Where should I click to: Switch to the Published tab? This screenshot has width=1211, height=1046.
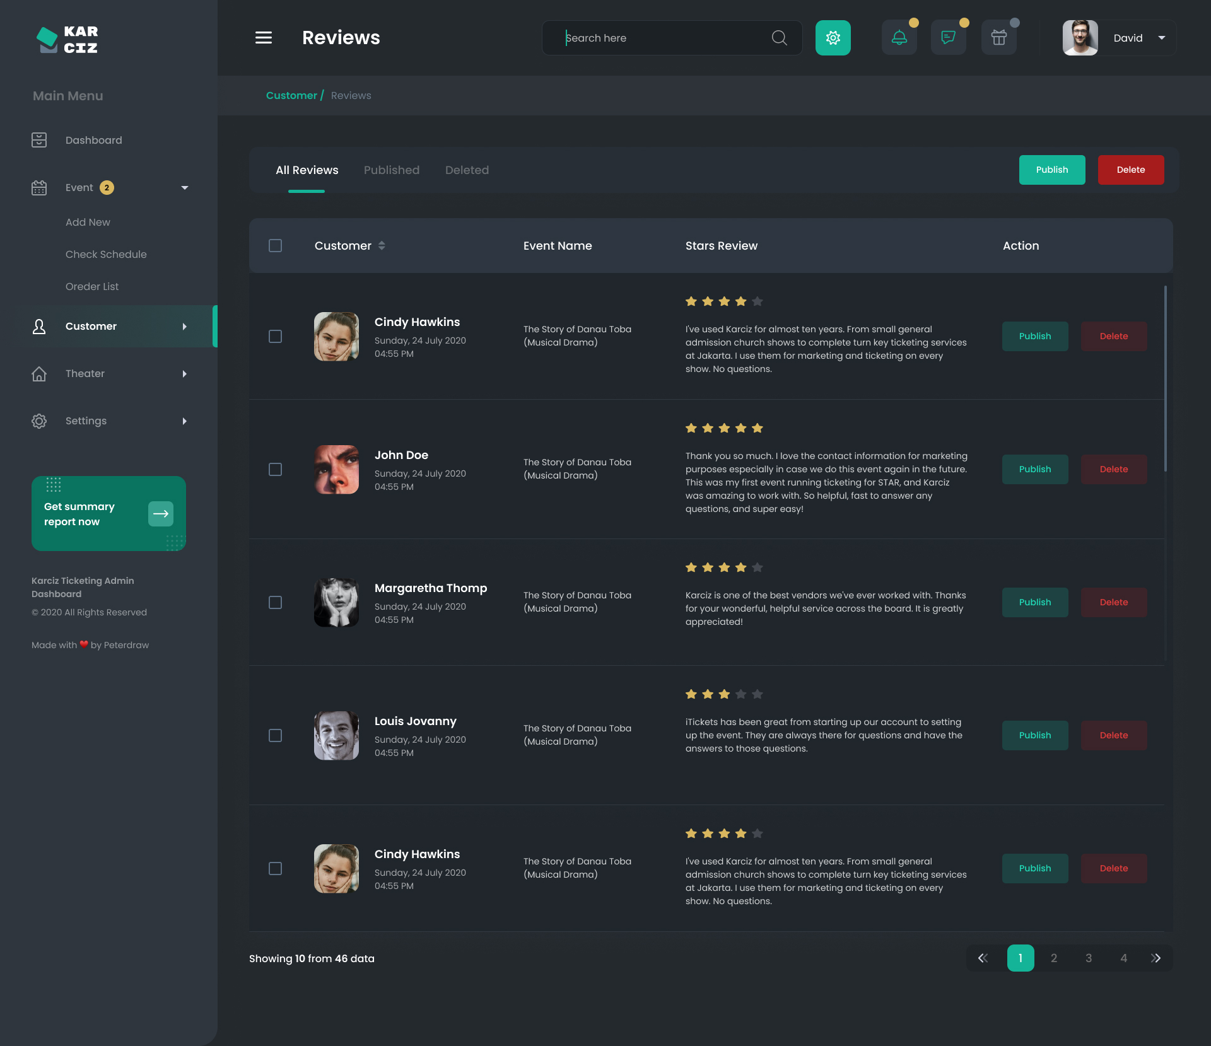point(391,170)
